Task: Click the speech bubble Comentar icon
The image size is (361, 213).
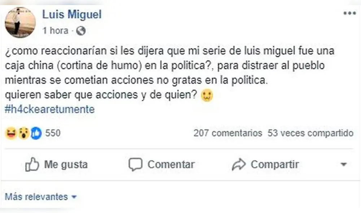Action: (x=135, y=164)
